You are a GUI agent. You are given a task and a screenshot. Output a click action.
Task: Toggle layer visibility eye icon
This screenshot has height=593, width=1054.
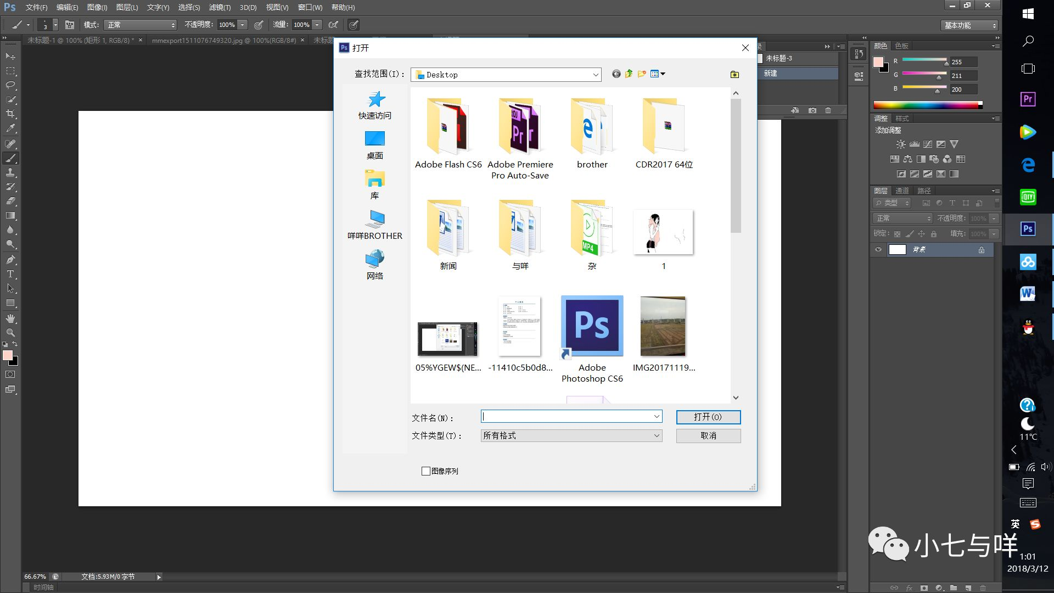877,248
